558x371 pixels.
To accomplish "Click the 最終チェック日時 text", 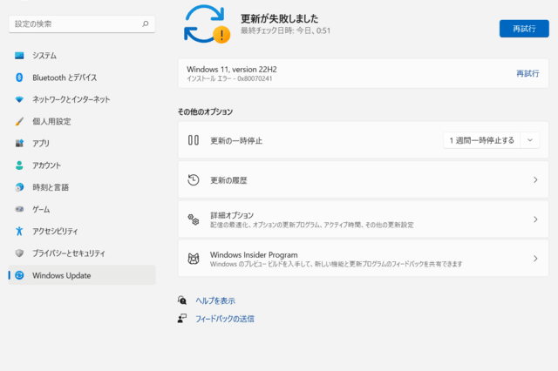I will point(285,30).
